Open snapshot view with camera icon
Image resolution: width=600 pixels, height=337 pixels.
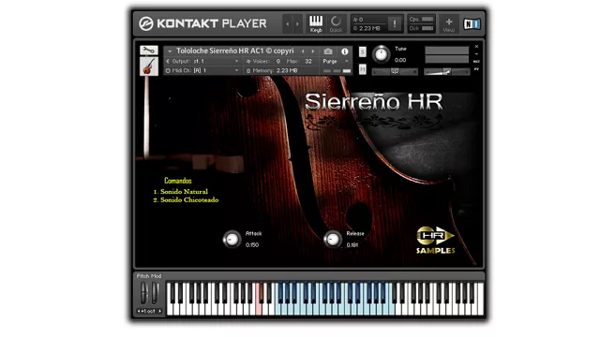328,51
